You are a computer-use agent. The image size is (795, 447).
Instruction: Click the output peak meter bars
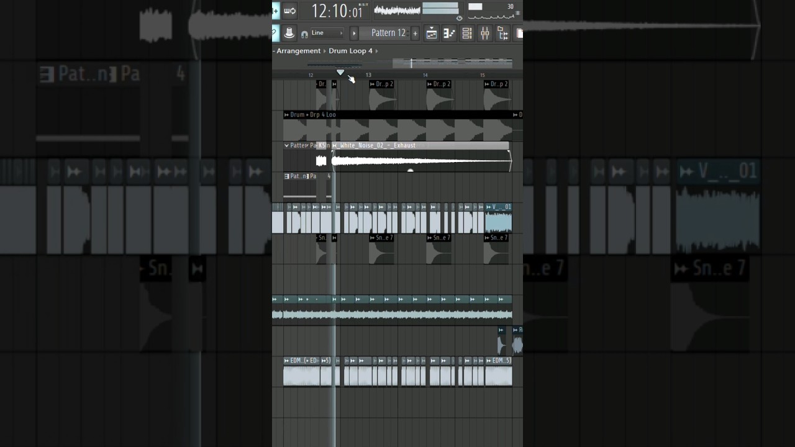pyautogui.click(x=440, y=9)
